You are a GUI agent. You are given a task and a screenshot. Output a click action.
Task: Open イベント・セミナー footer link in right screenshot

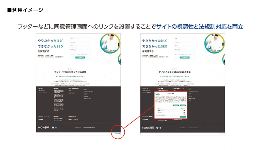(148, 117)
